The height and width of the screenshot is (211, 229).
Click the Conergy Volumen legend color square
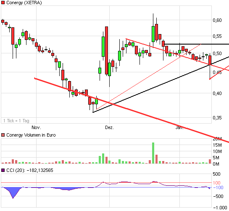(3, 135)
